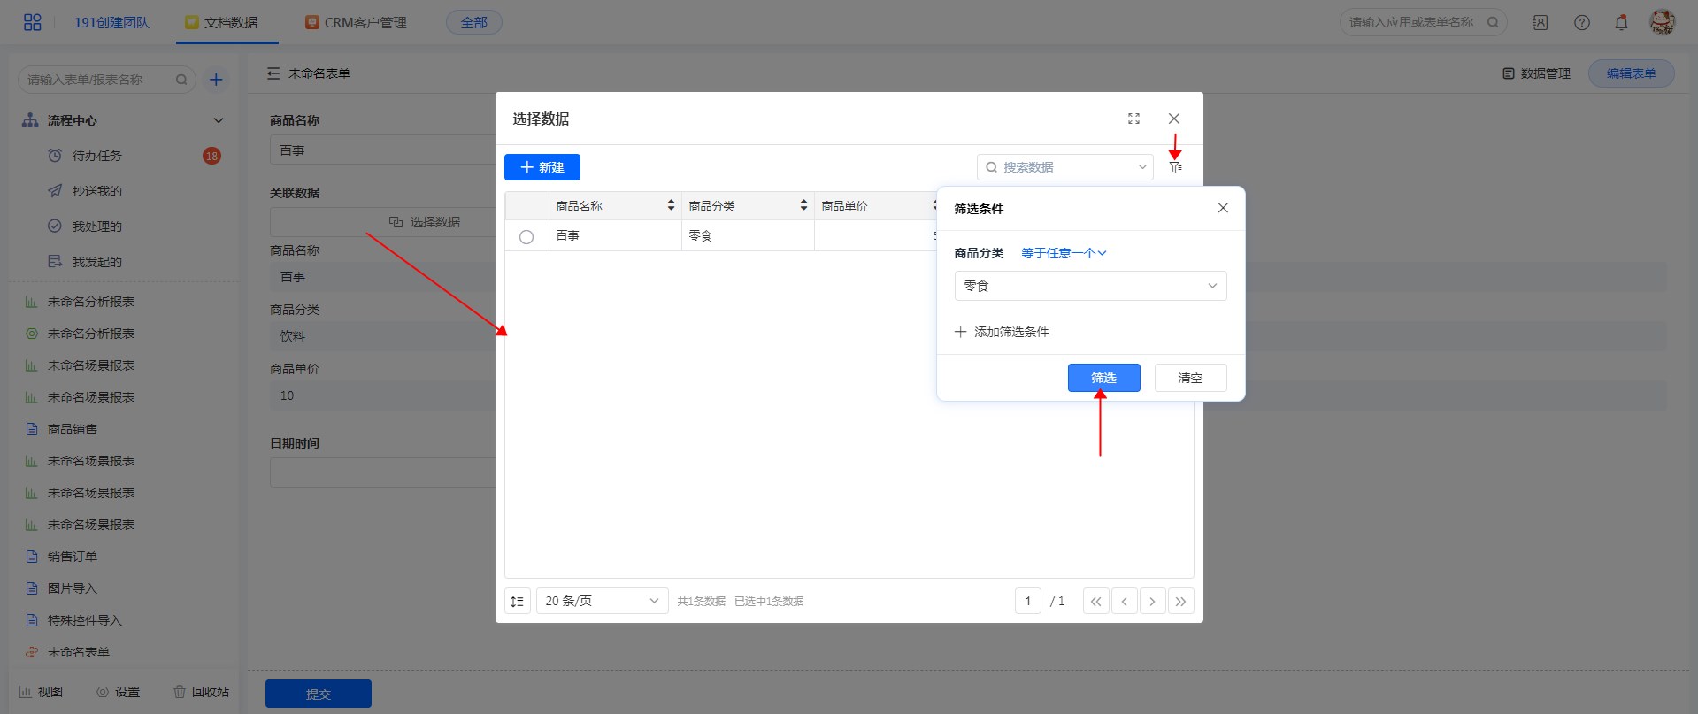Click the row height adjustment icon
The image size is (1698, 714).
pyautogui.click(x=518, y=602)
